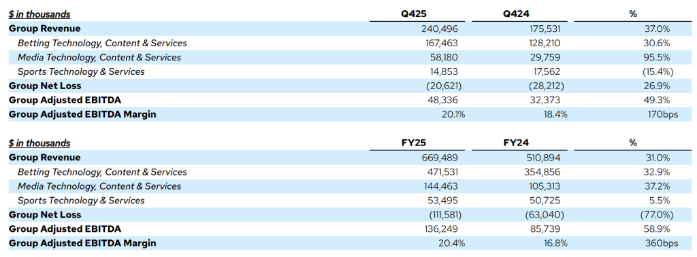Click the first '$ in thousands' heading
Image resolution: width=697 pixels, height=257 pixels.
click(x=39, y=14)
